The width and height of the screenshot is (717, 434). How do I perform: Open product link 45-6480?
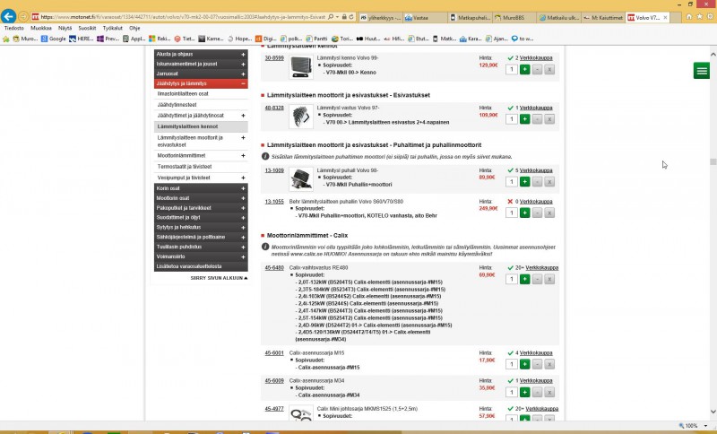coord(273,268)
